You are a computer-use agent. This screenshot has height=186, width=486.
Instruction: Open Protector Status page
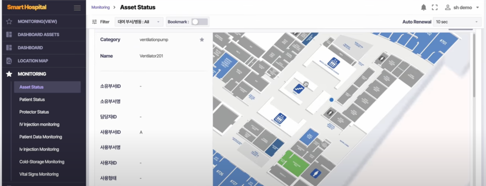34,112
